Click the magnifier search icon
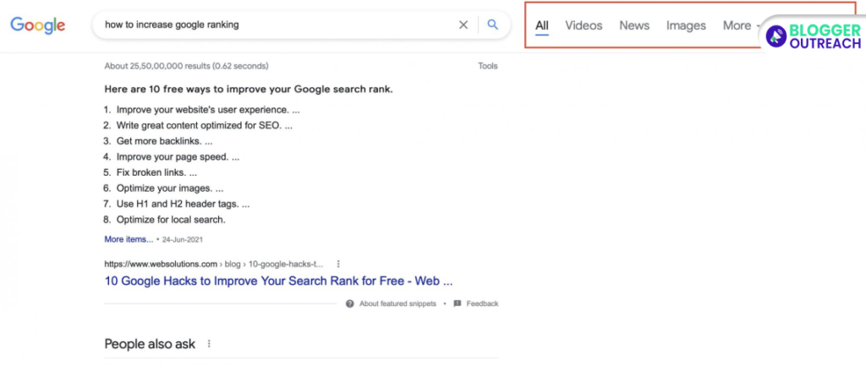 (493, 25)
